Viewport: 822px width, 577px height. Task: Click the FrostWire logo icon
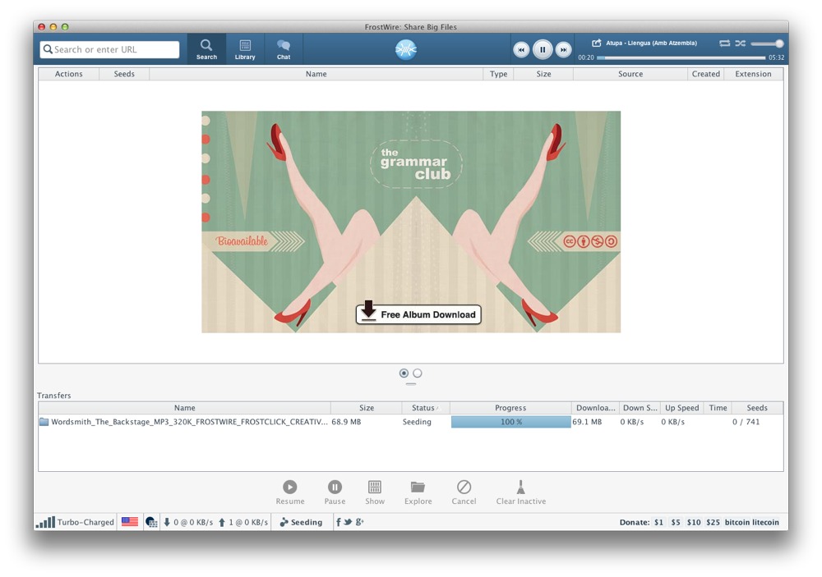pos(406,49)
